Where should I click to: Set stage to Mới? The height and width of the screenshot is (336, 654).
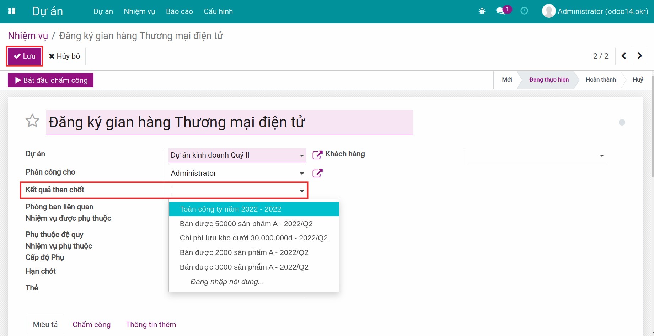506,80
